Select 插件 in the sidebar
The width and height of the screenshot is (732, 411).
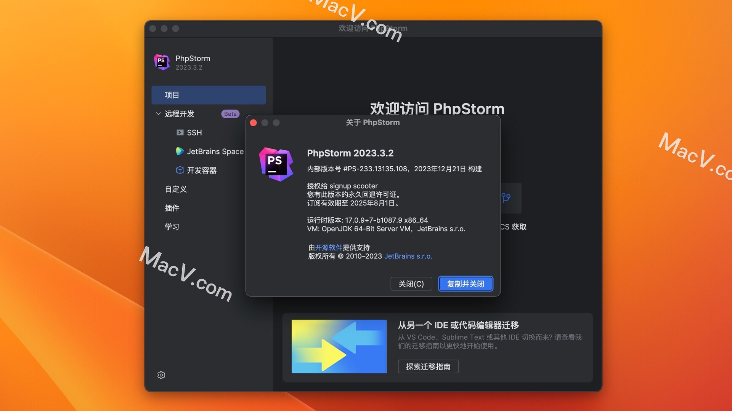172,208
